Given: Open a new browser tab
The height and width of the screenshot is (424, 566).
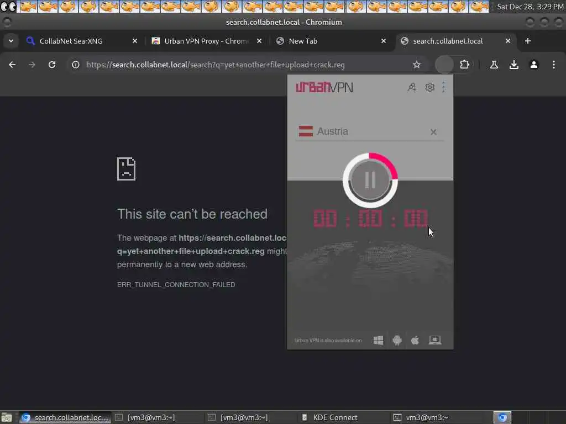Looking at the screenshot, I should coord(528,41).
